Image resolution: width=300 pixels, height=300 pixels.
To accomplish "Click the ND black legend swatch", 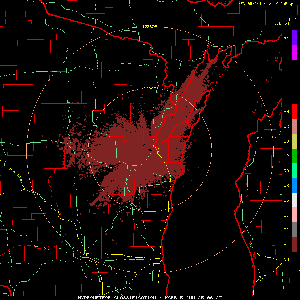I will point(294,259).
